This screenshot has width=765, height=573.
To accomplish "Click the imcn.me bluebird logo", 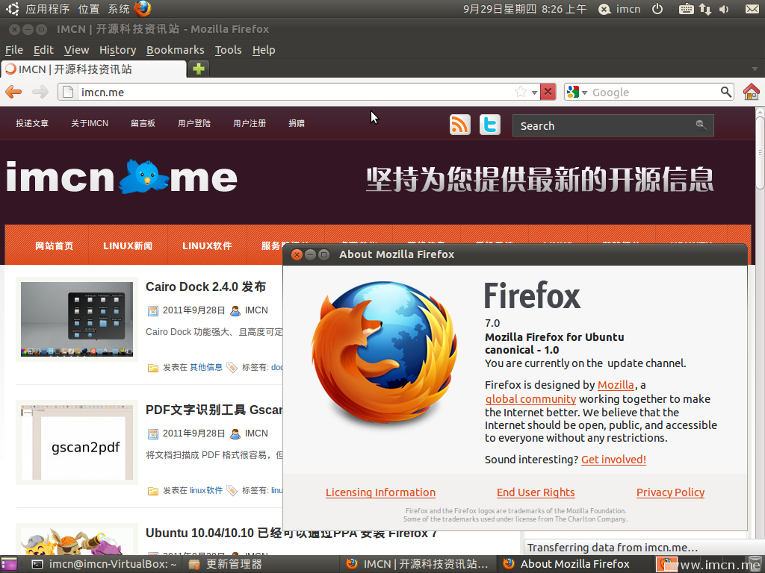I will (x=121, y=176).
